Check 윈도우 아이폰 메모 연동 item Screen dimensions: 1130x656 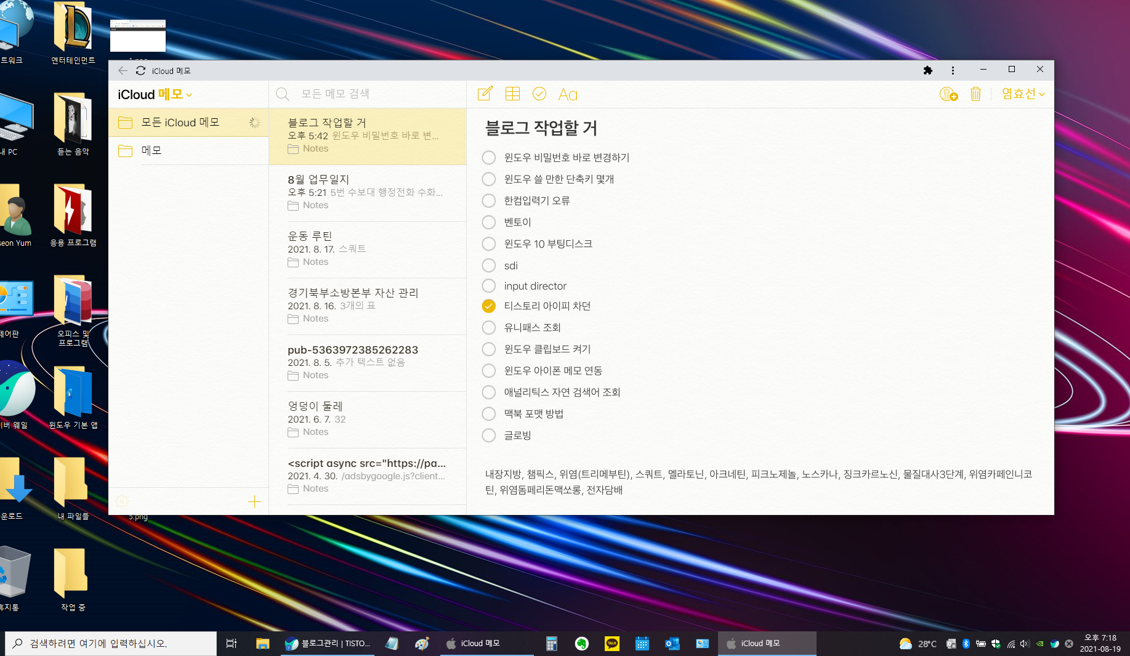tap(488, 371)
